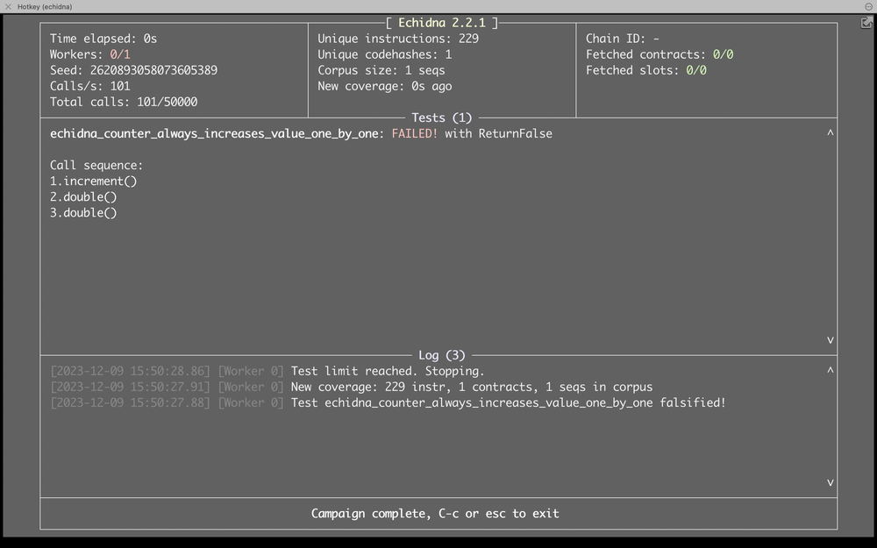Click the red FAILED! status text
Screen dimensions: 877x548
415,133
